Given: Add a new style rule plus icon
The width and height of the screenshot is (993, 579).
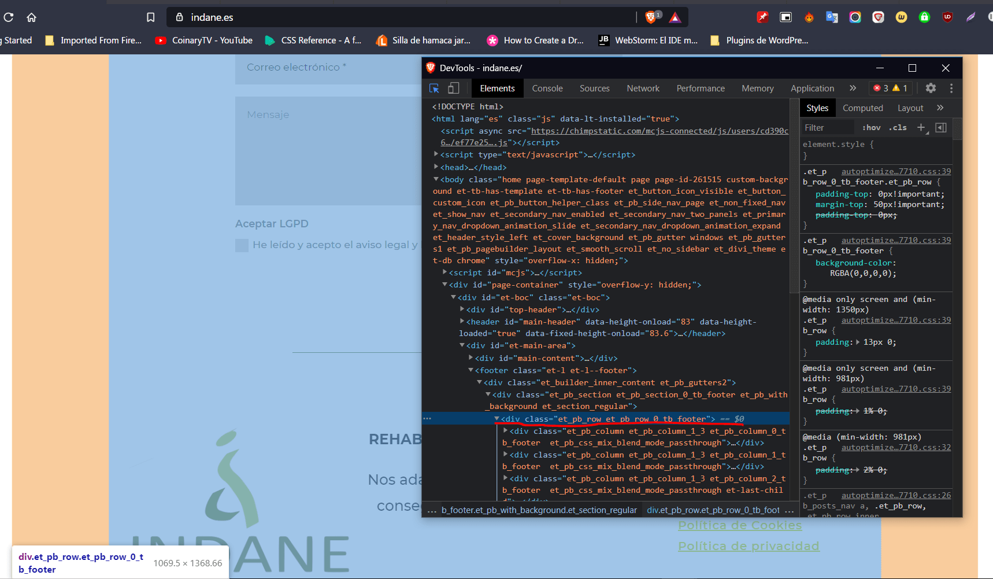Looking at the screenshot, I should click(x=921, y=127).
